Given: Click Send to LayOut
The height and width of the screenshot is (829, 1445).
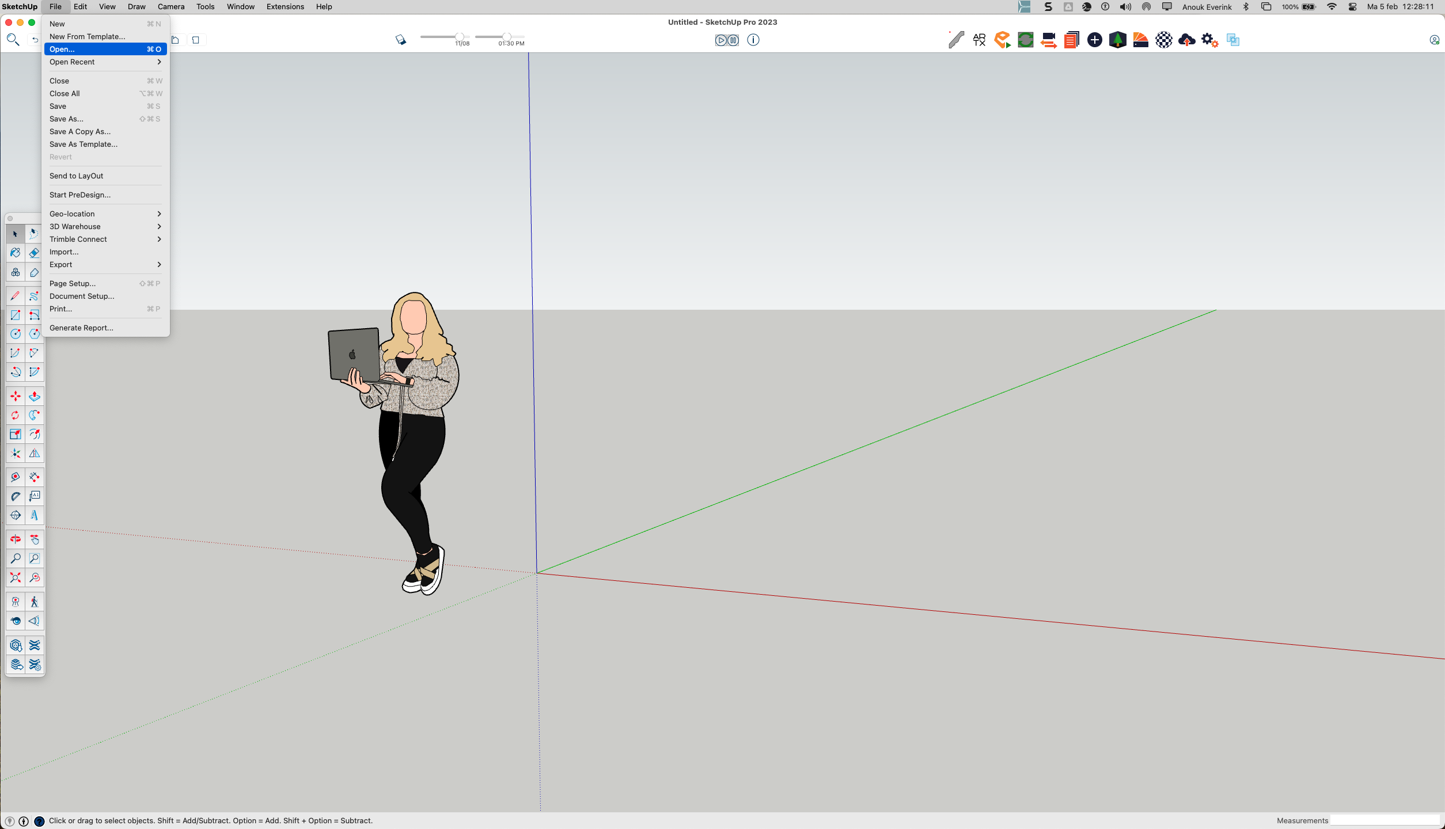Looking at the screenshot, I should (x=76, y=176).
